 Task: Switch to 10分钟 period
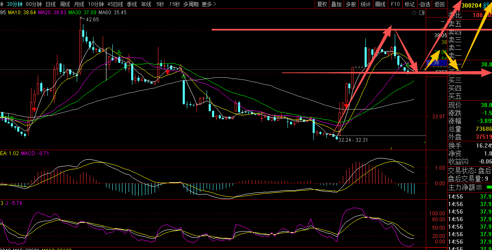click(x=96, y=4)
